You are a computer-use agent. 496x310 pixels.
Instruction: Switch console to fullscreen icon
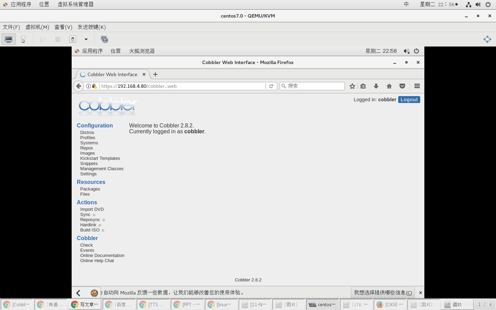click(x=487, y=39)
